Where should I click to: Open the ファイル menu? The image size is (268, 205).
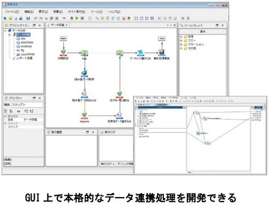click(x=12, y=12)
